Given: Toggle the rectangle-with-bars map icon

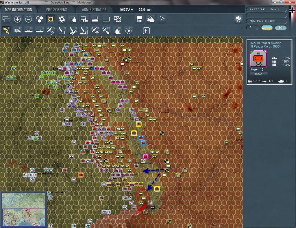Looking at the screenshot, I should pyautogui.click(x=84, y=19).
